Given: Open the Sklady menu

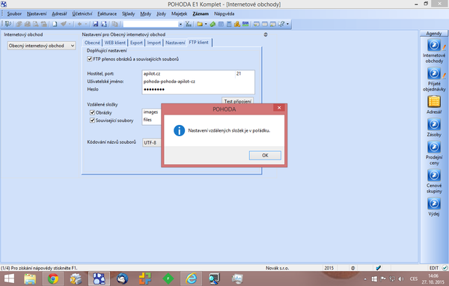Looking at the screenshot, I should tap(128, 13).
